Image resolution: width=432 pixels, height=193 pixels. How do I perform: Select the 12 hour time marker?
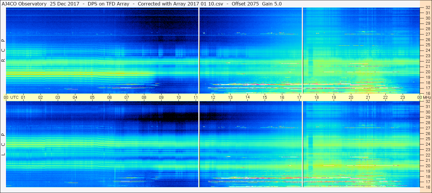coord(213,97)
